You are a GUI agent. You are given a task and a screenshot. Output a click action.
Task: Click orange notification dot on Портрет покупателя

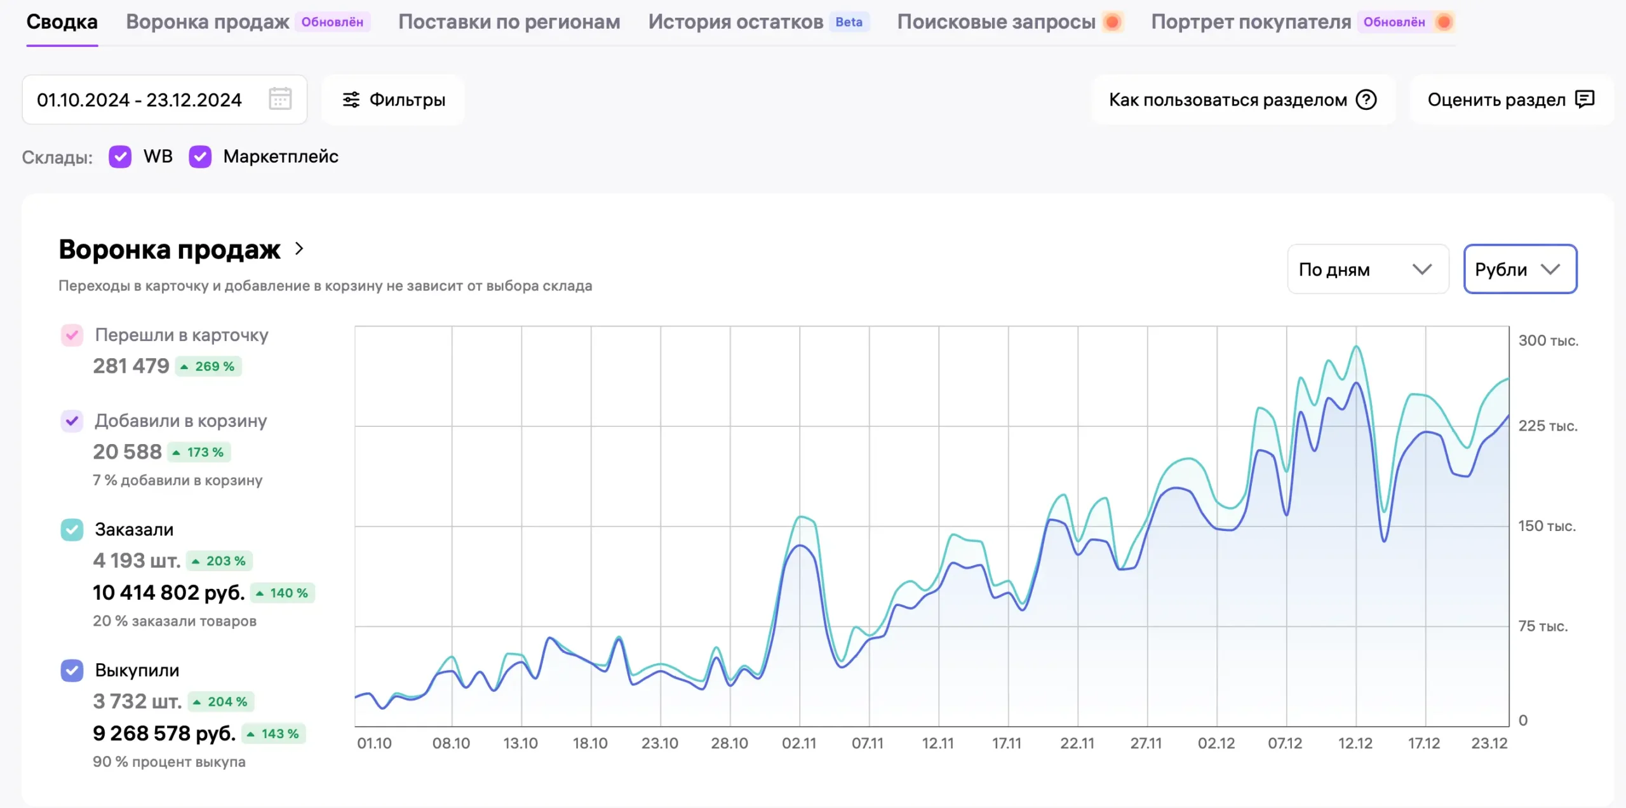coord(1444,22)
